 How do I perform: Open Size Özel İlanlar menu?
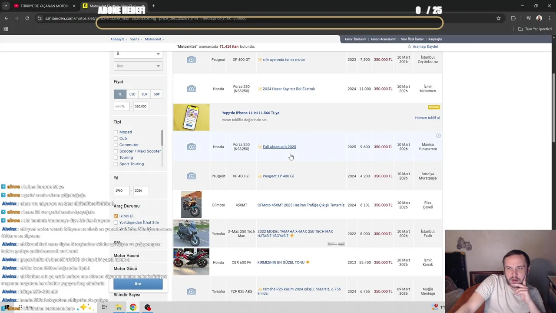[x=412, y=39]
